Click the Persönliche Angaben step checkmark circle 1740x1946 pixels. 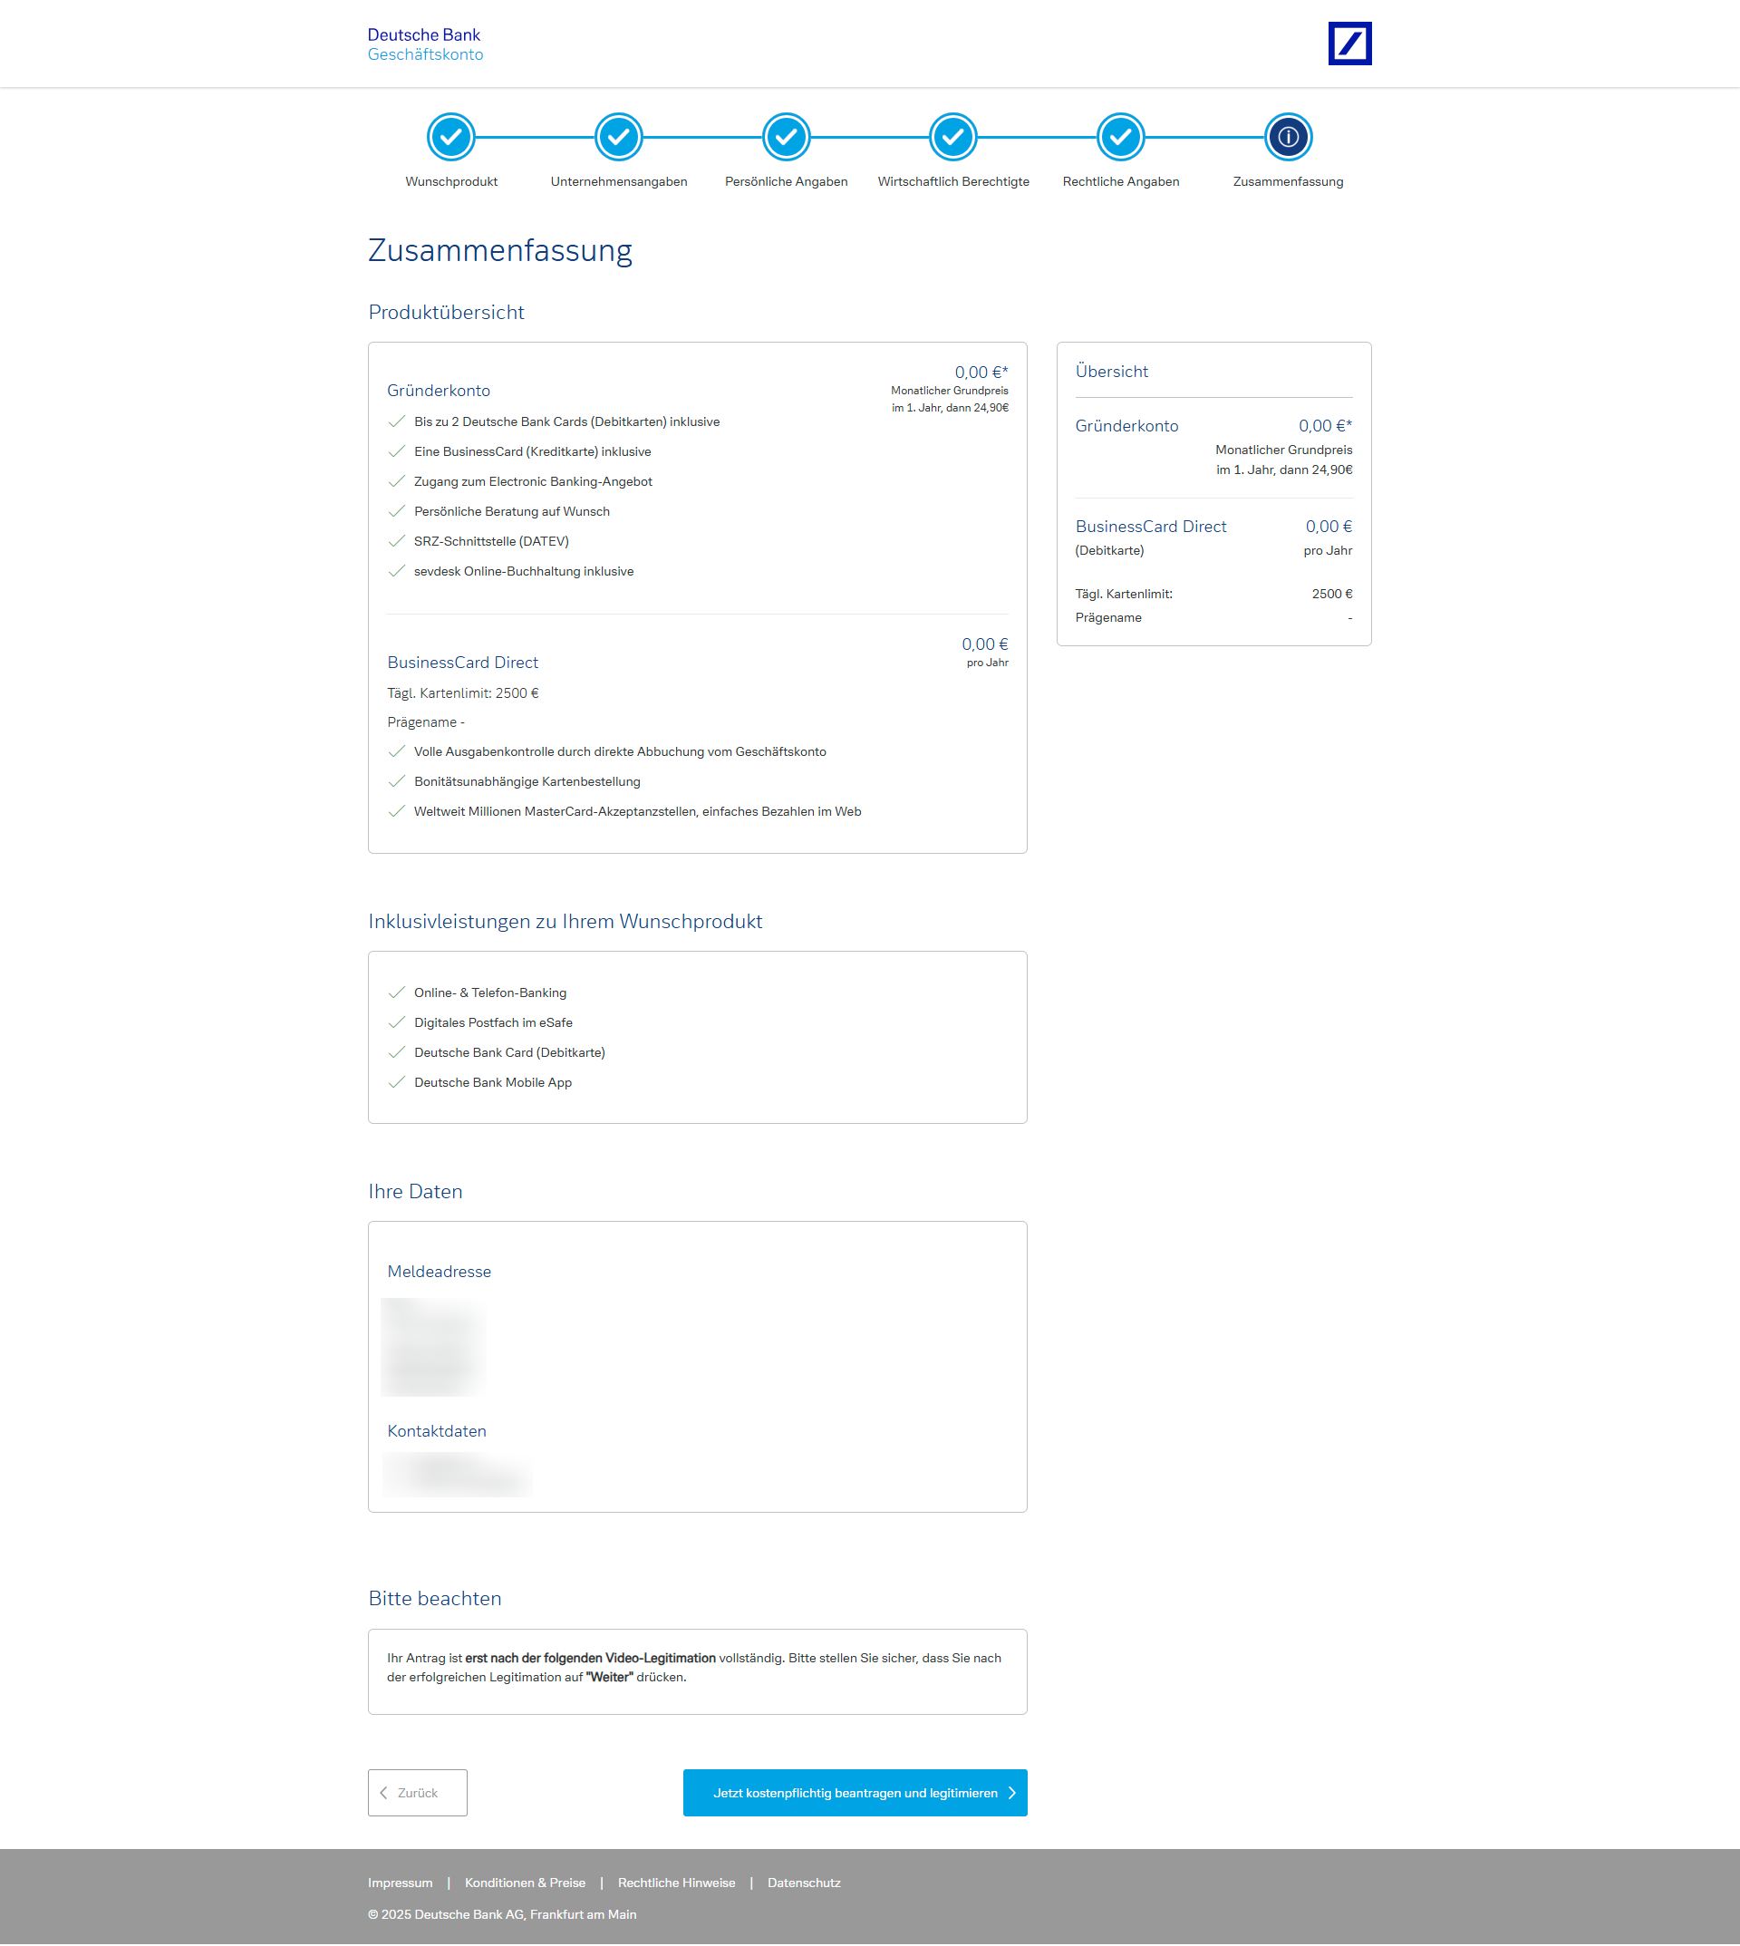(x=786, y=137)
